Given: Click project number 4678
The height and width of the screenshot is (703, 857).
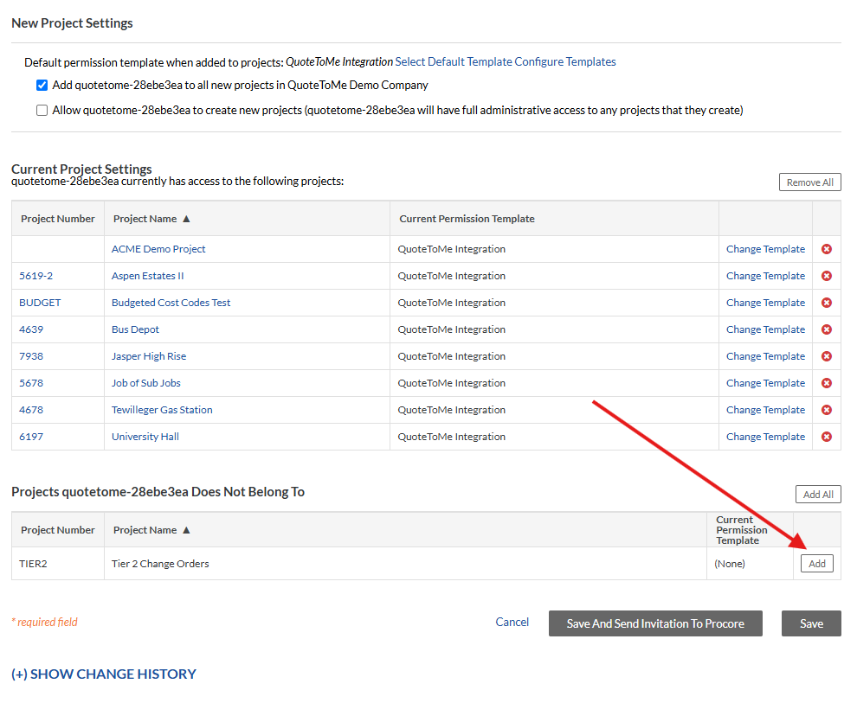Looking at the screenshot, I should 31,409.
